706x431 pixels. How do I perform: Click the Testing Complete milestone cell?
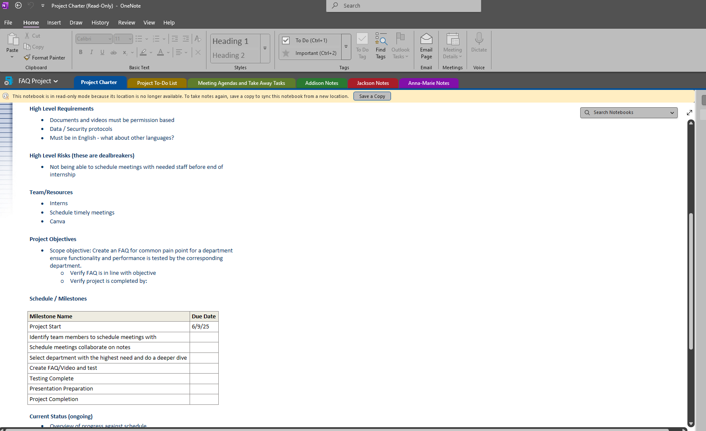point(109,379)
